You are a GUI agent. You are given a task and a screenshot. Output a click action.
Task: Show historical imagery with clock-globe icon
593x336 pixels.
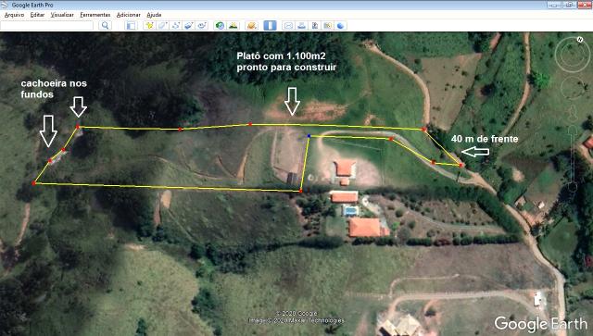coord(220,25)
